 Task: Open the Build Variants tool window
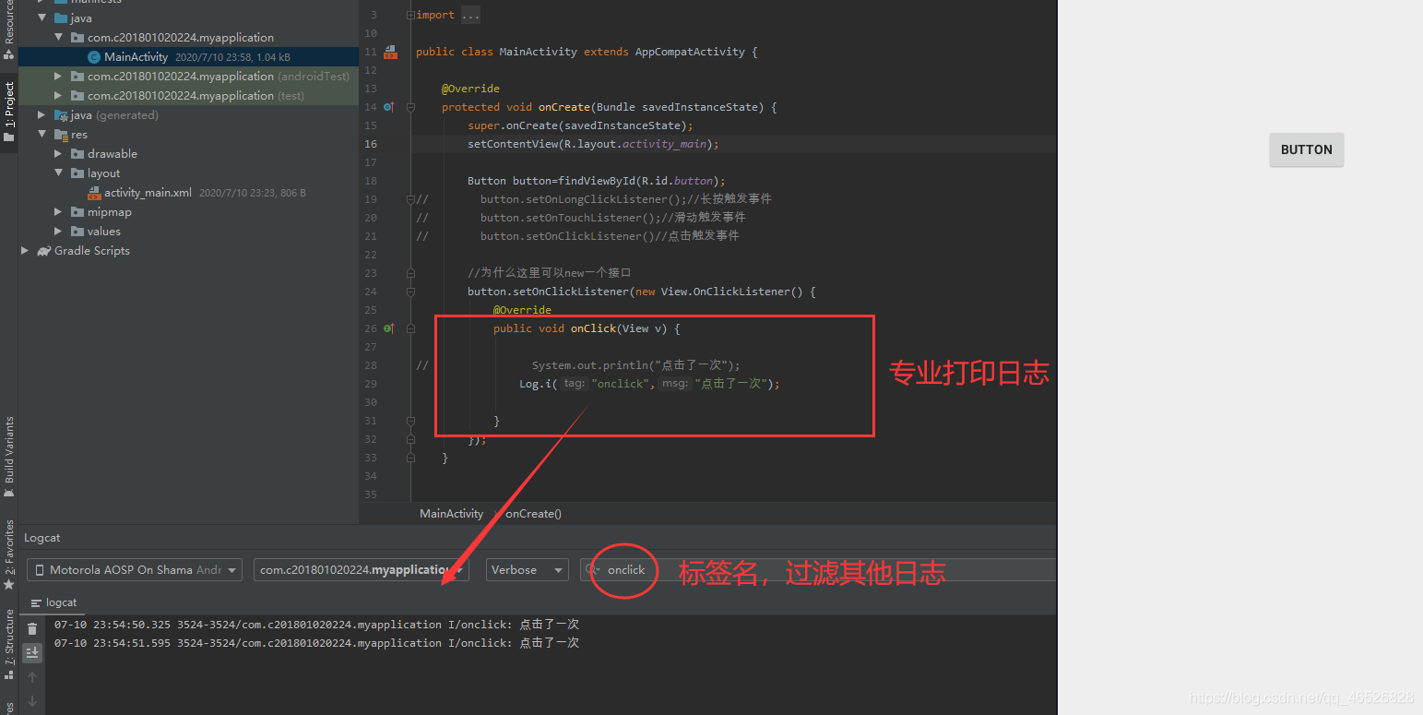point(9,457)
